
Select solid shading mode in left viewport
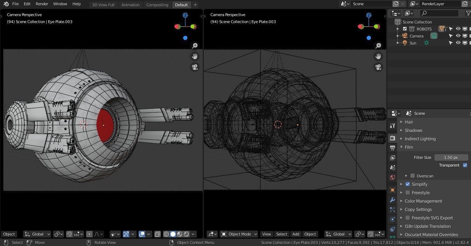[173, 234]
